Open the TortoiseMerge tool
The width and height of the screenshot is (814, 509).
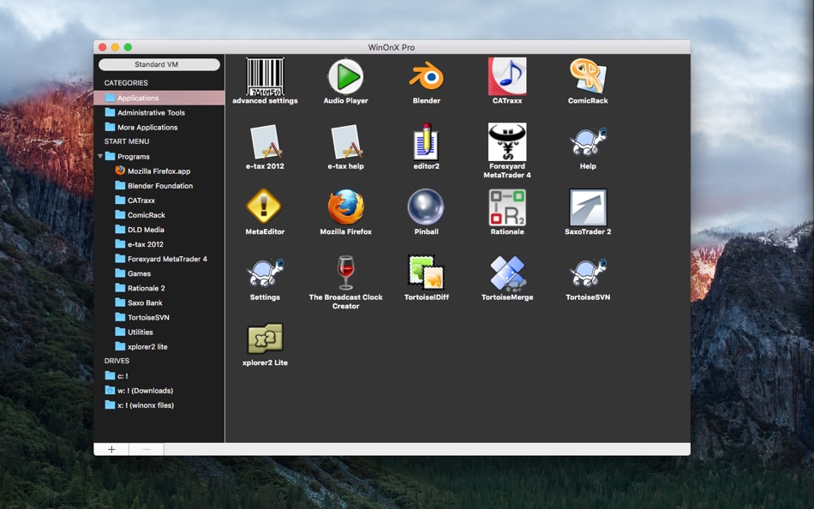[x=506, y=272]
